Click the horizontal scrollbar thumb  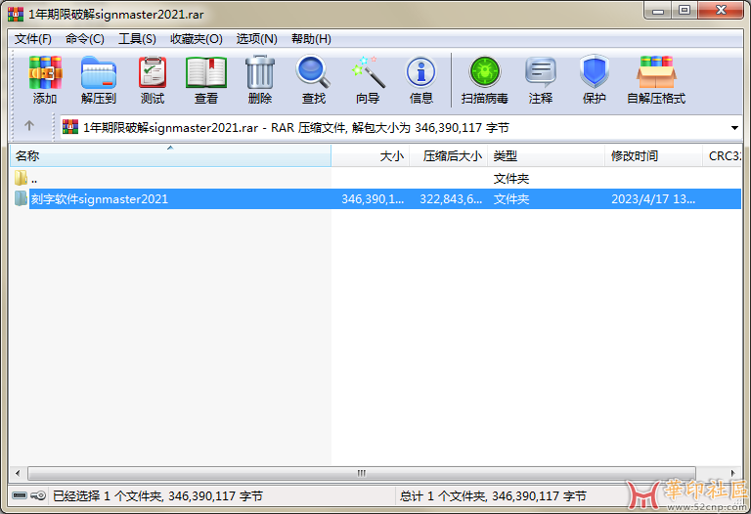click(362, 473)
